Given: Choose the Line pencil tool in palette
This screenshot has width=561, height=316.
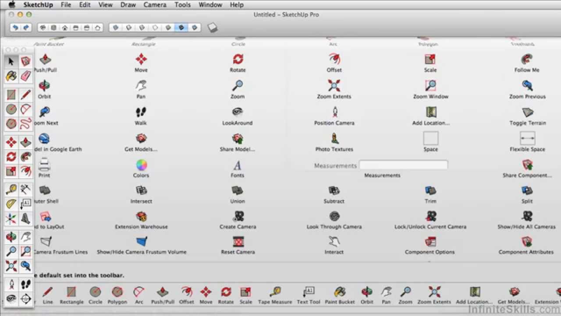Looking at the screenshot, I should (x=26, y=94).
